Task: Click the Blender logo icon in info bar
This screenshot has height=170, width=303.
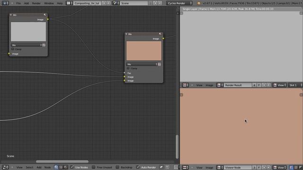Action: point(198,3)
